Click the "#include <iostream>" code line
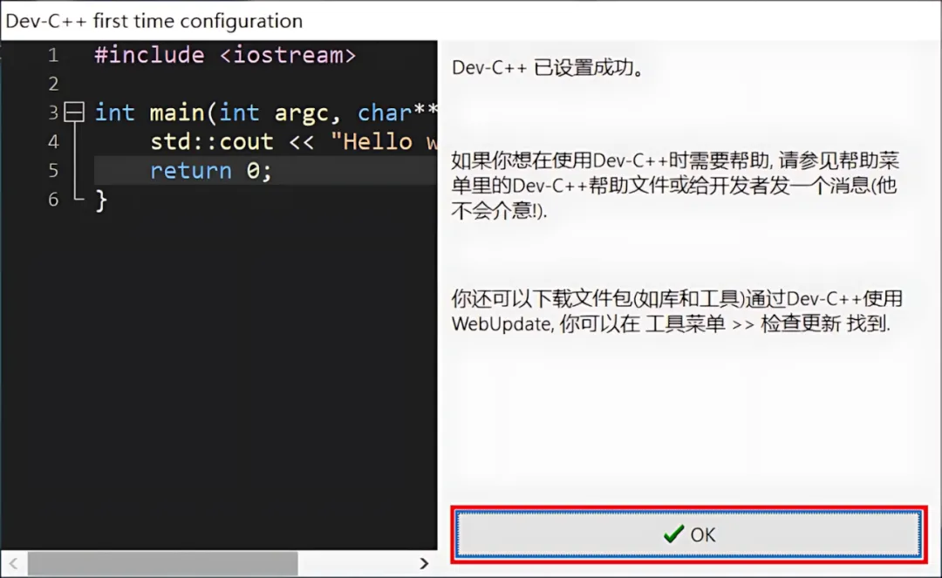Image resolution: width=942 pixels, height=578 pixels. 225,55
